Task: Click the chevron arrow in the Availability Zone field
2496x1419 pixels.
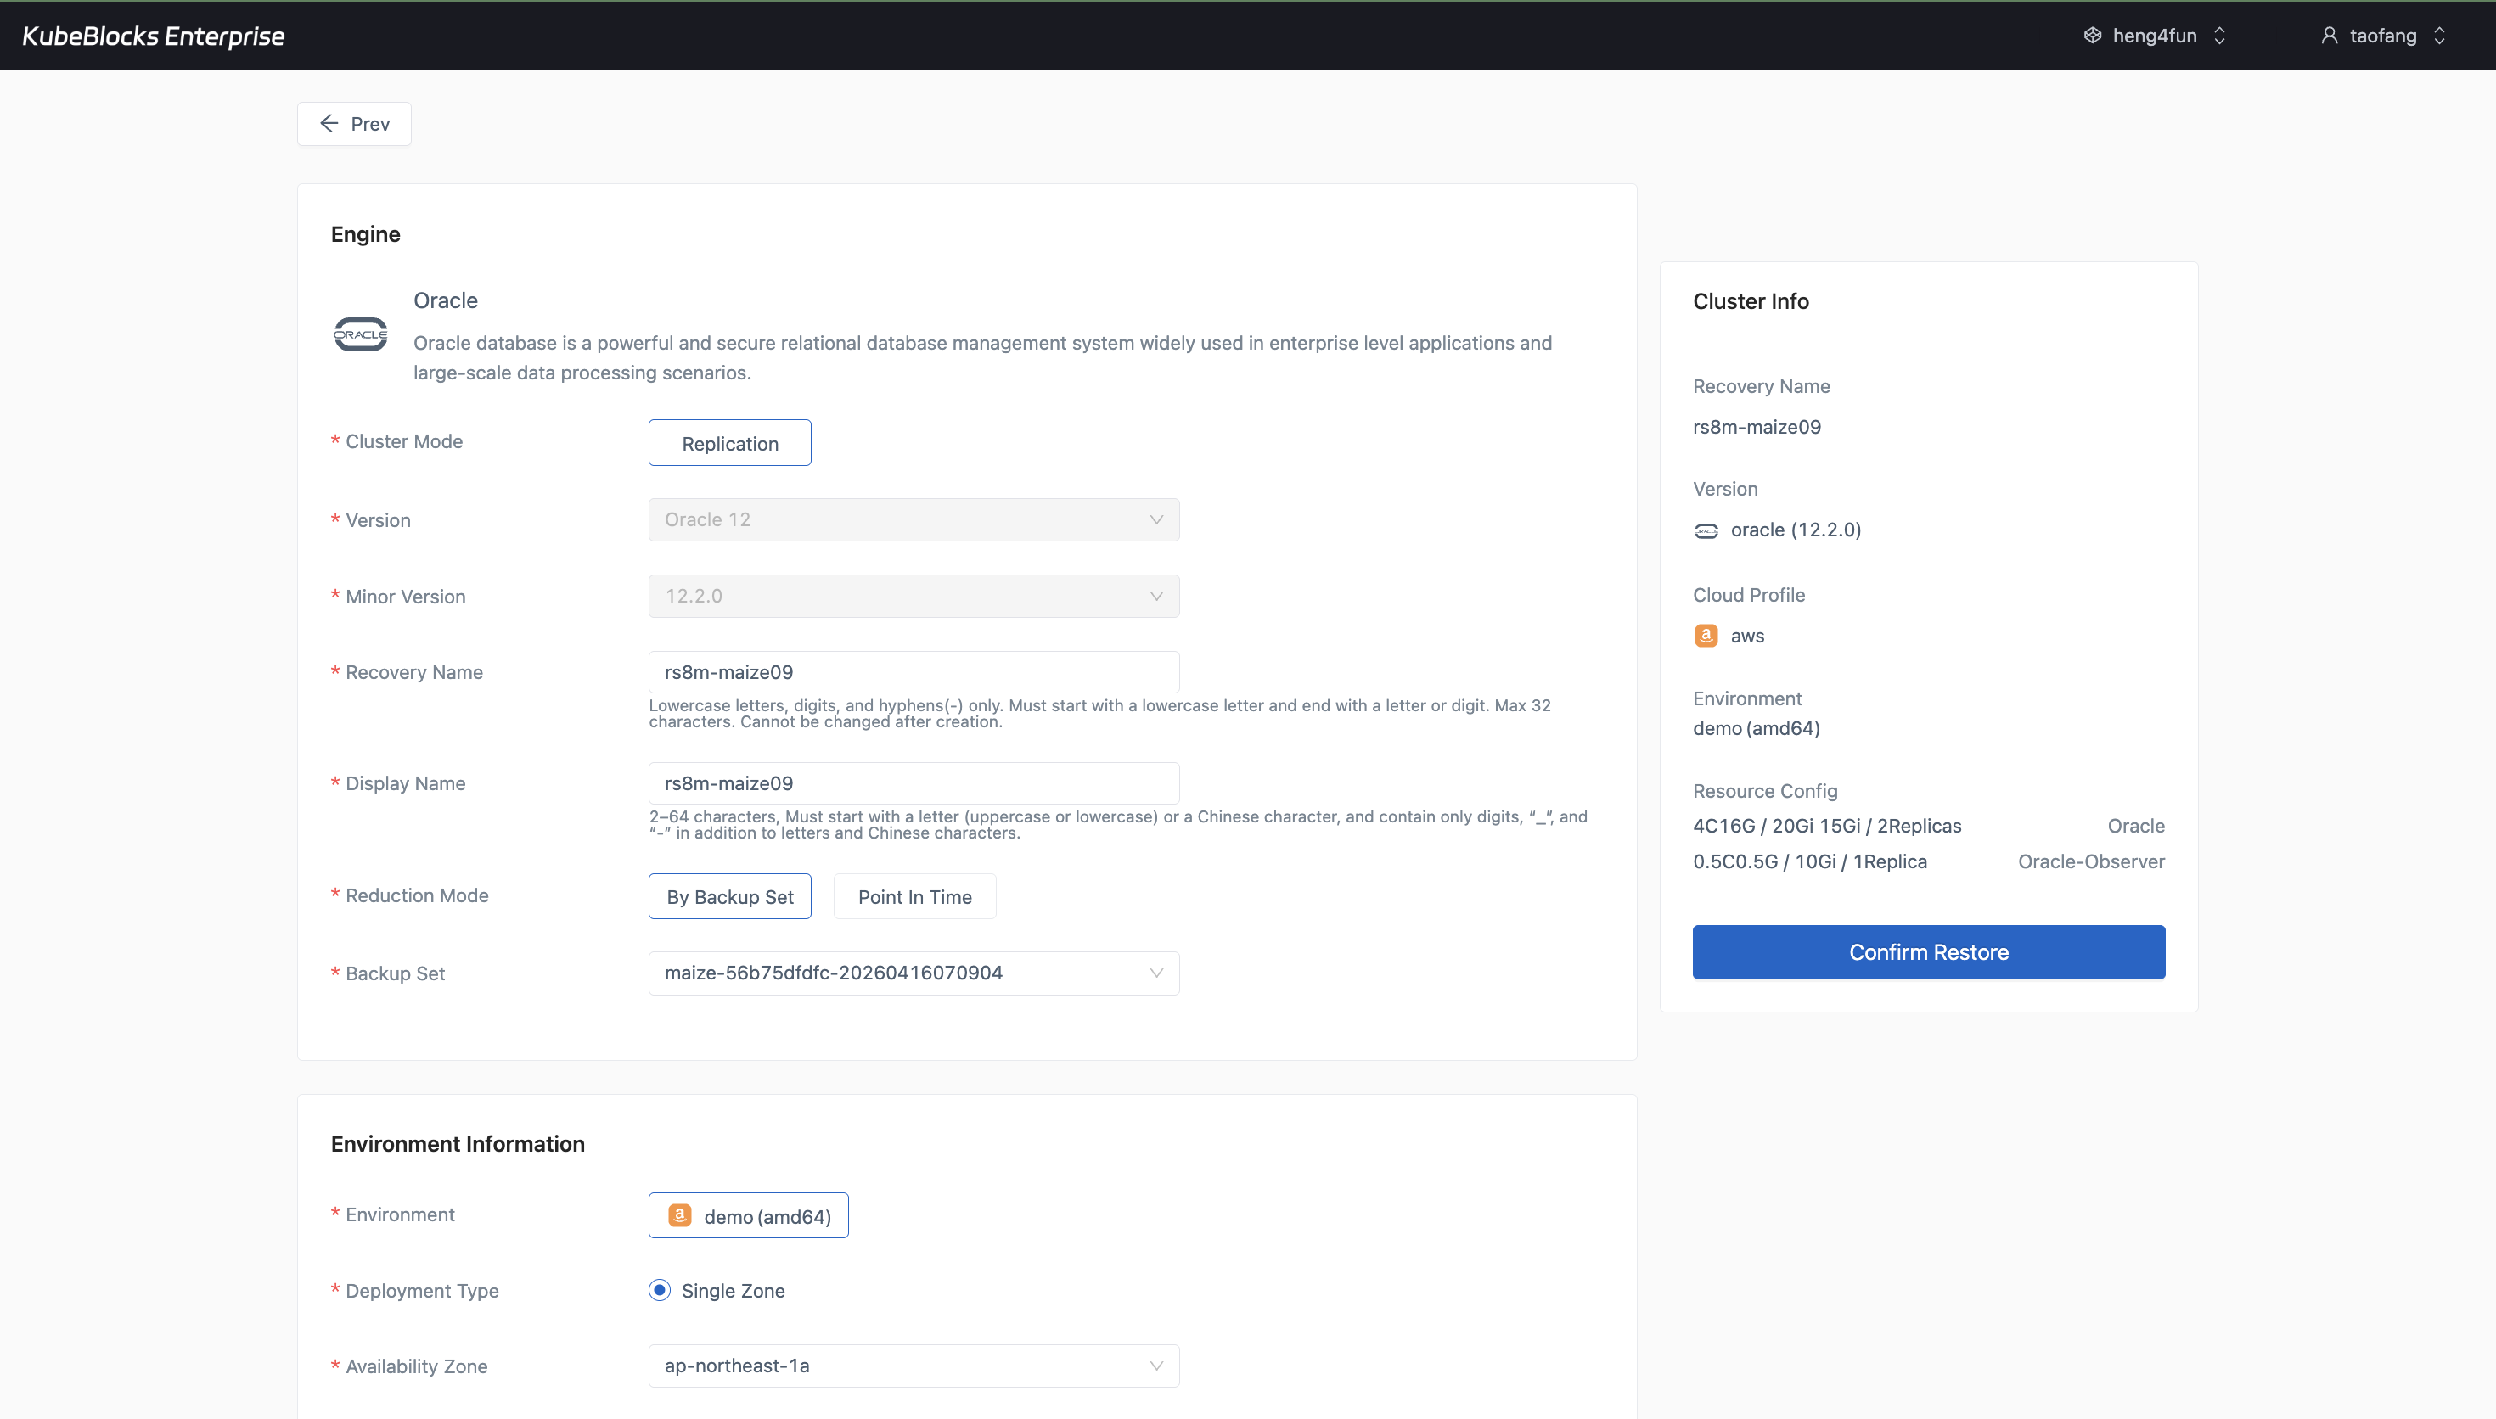Action: tap(1156, 1366)
